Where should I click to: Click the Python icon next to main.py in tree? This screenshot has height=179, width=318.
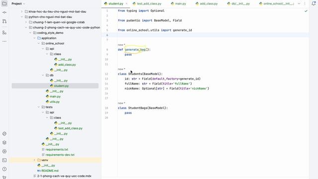click(x=48, y=96)
